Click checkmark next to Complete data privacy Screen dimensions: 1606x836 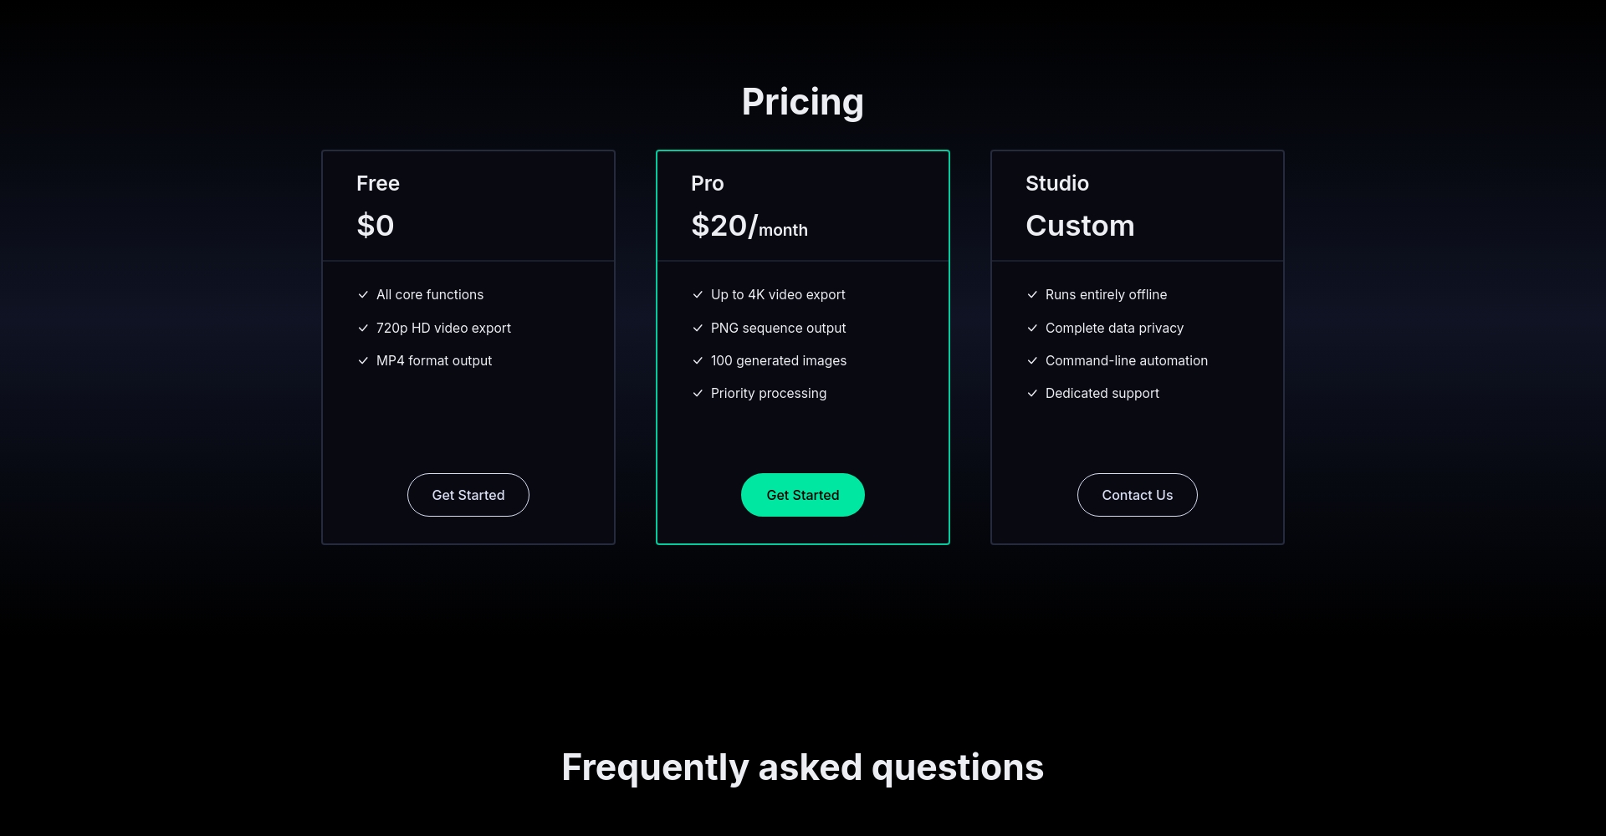1032,329
